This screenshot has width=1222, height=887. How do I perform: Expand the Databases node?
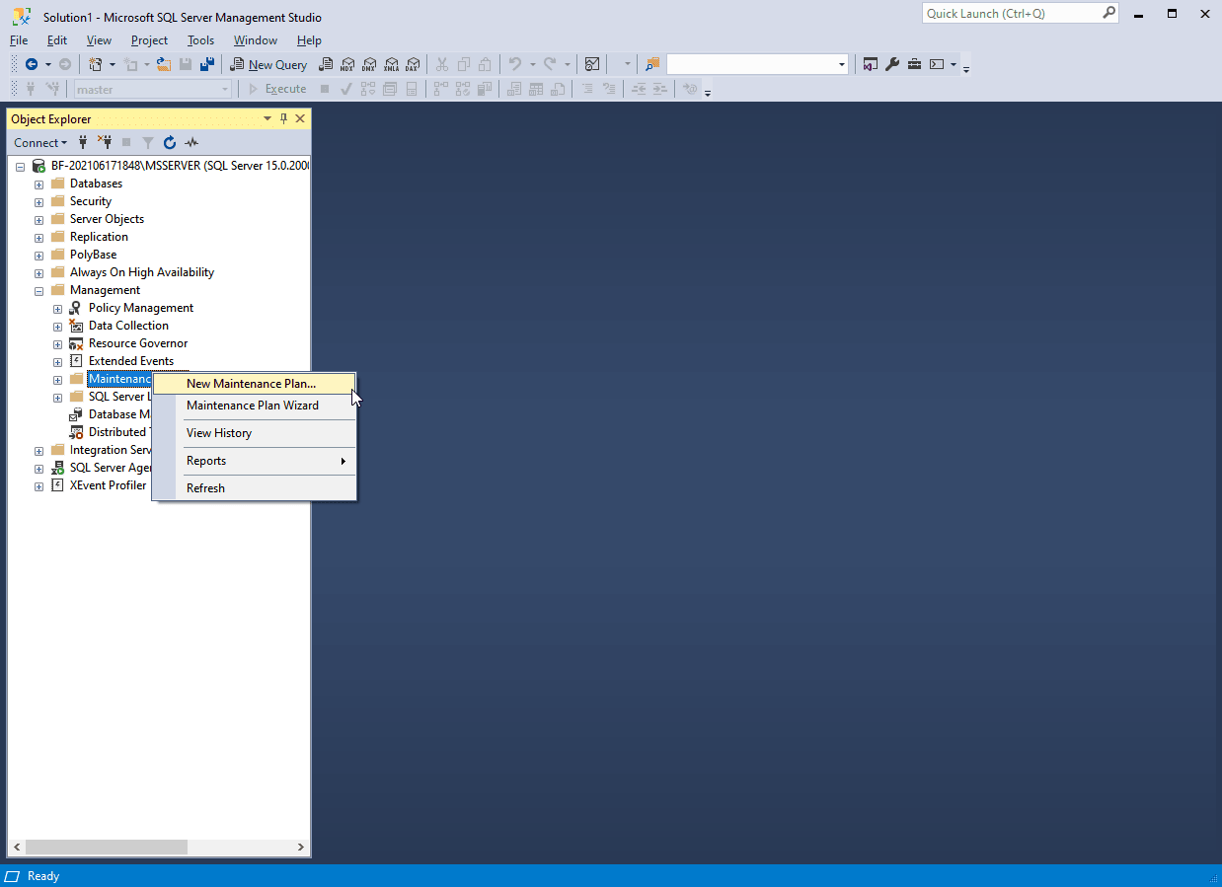(x=39, y=185)
